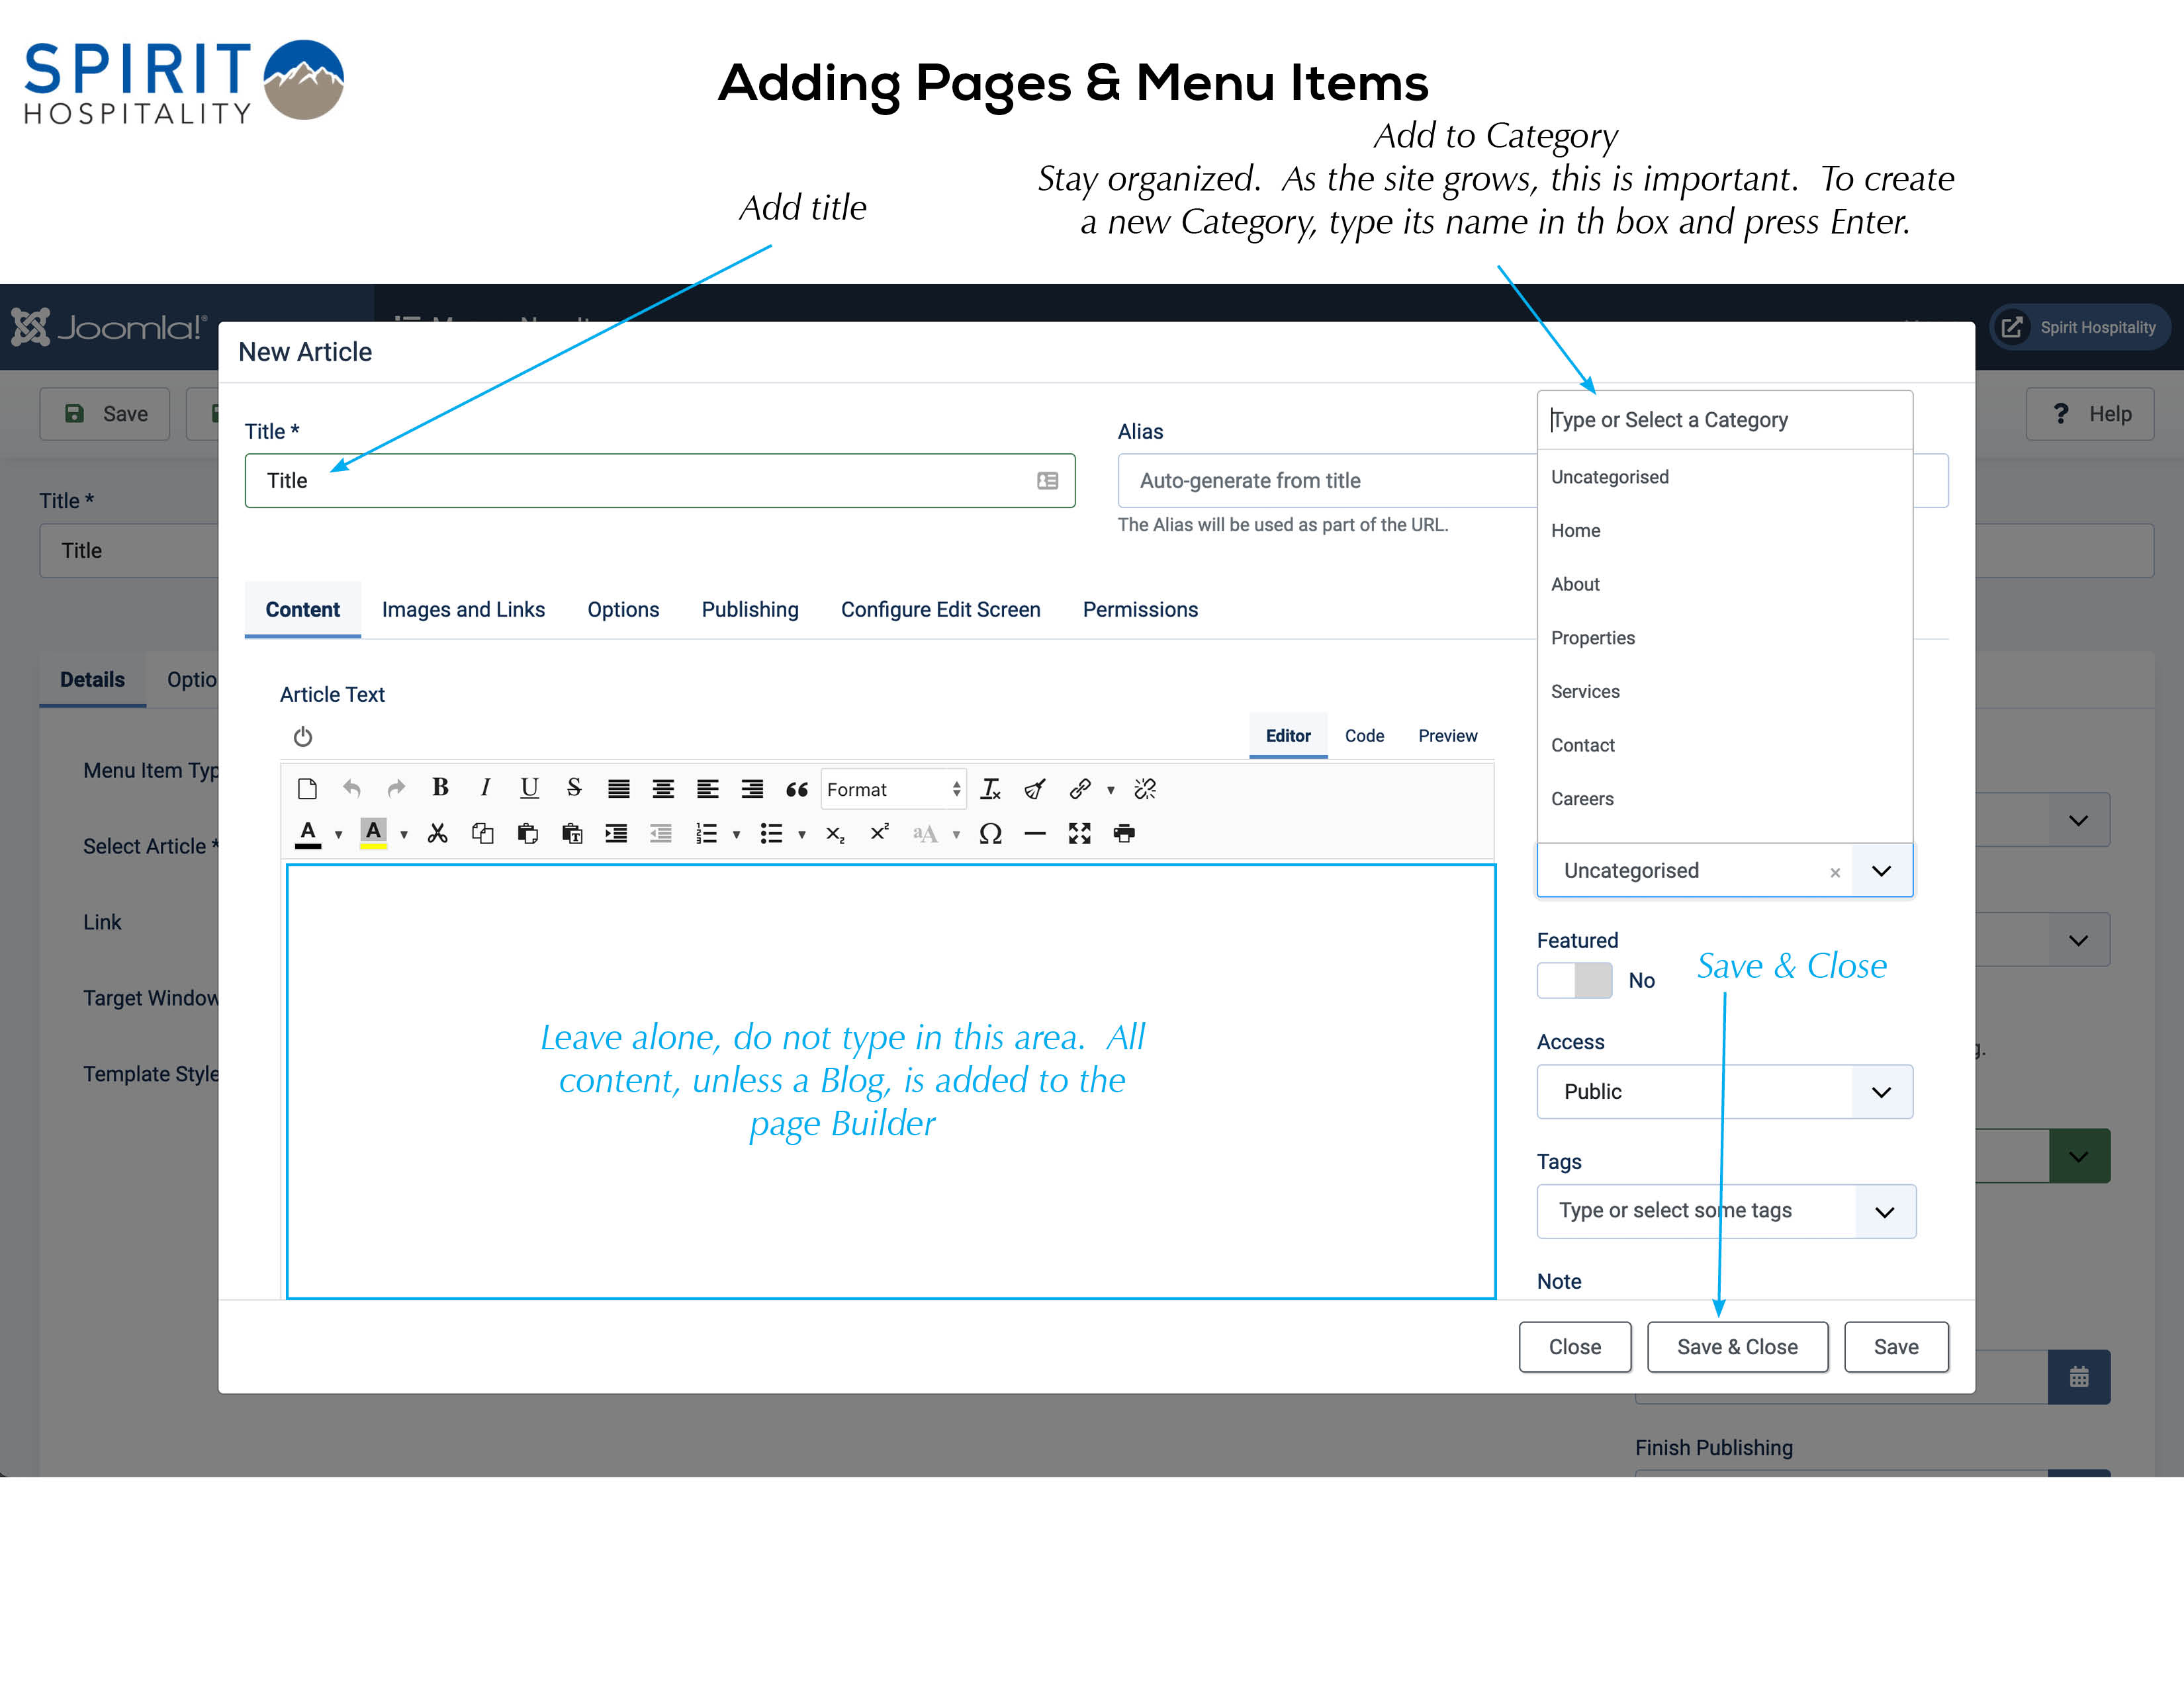Click the Insert link chain icon
Image resolution: width=2184 pixels, height=1687 pixels.
click(1079, 789)
